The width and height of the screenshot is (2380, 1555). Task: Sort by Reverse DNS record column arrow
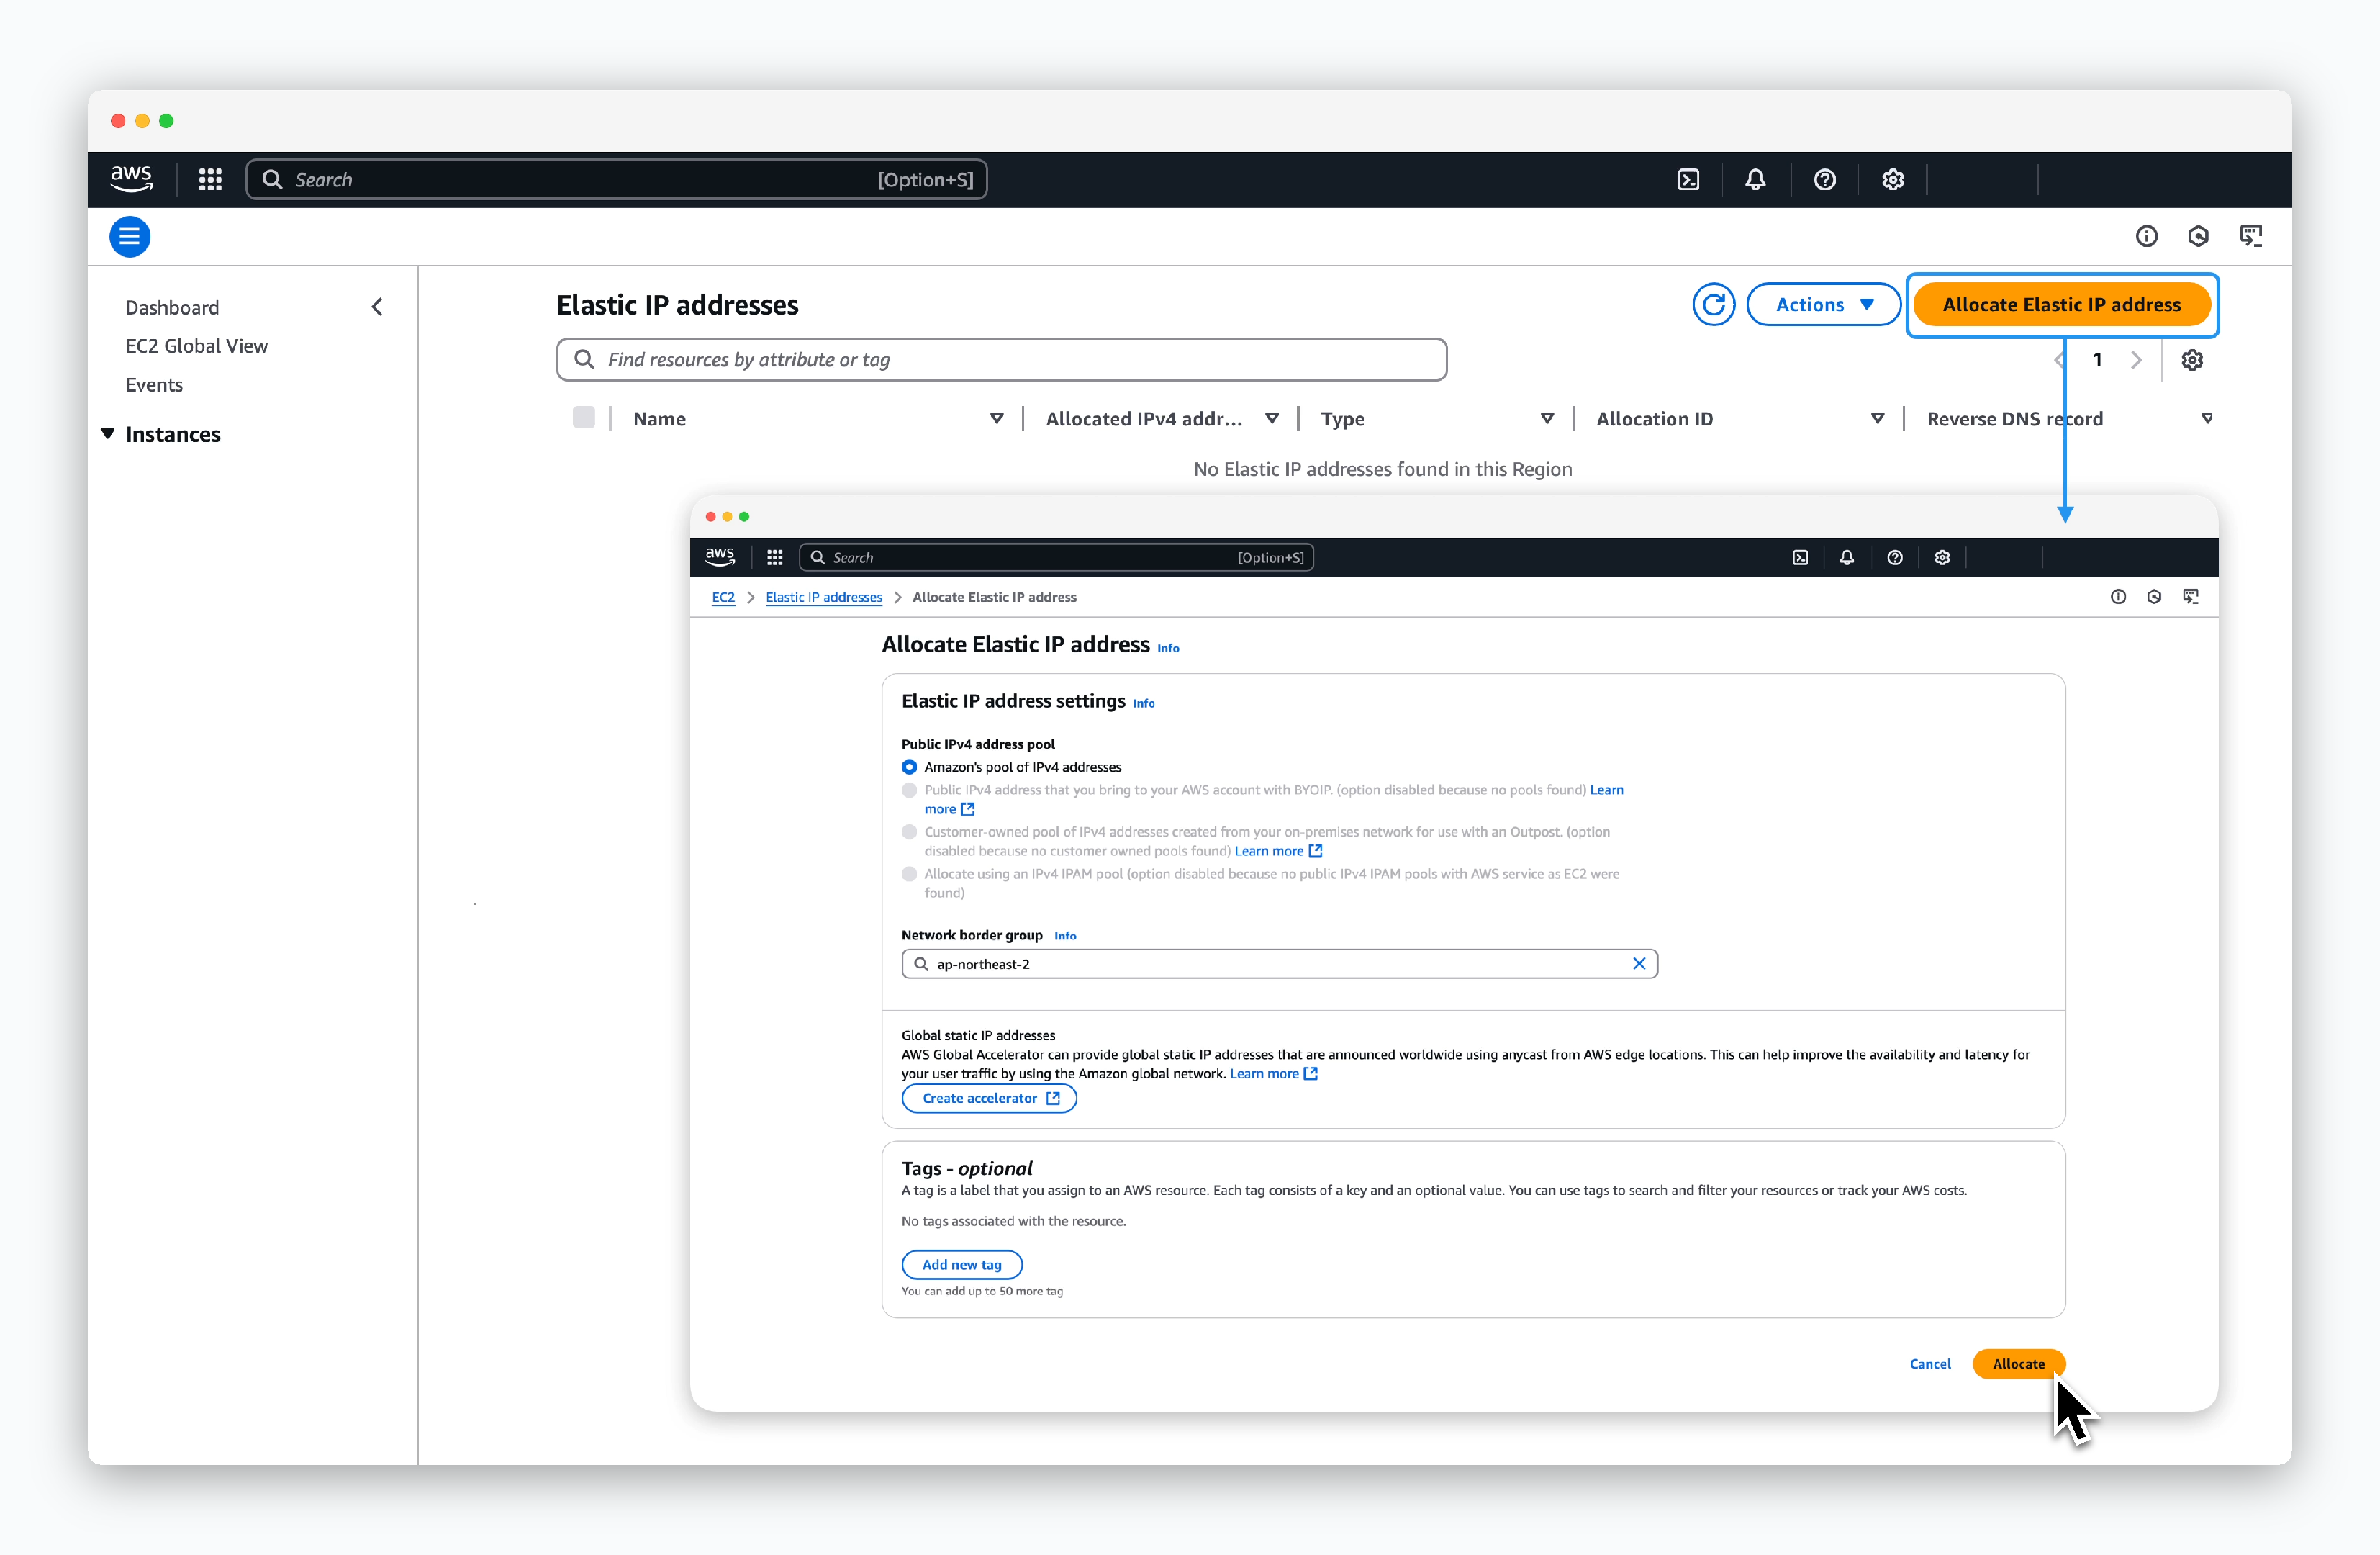tap(2206, 419)
